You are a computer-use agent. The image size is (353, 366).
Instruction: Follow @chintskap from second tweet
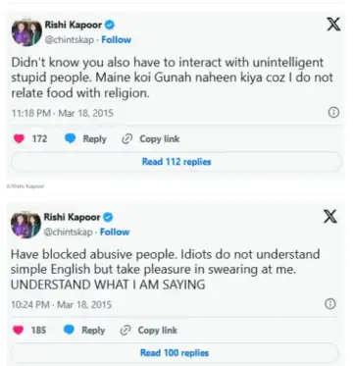click(115, 232)
